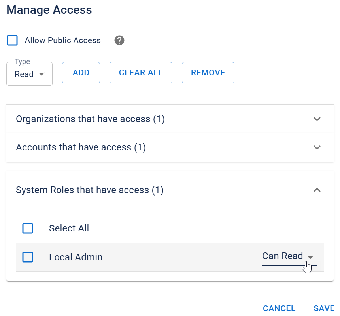
Task: Click CANCEL to discard changes
Action: (x=279, y=308)
